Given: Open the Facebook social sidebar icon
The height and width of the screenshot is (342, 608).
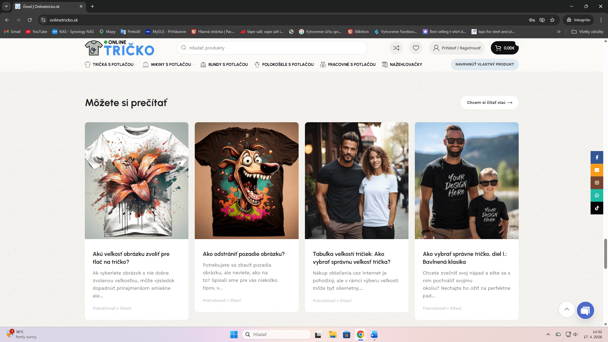Looking at the screenshot, I should [x=597, y=157].
